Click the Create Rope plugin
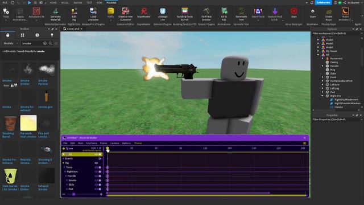This screenshot has width=364, height=205. 329,14
